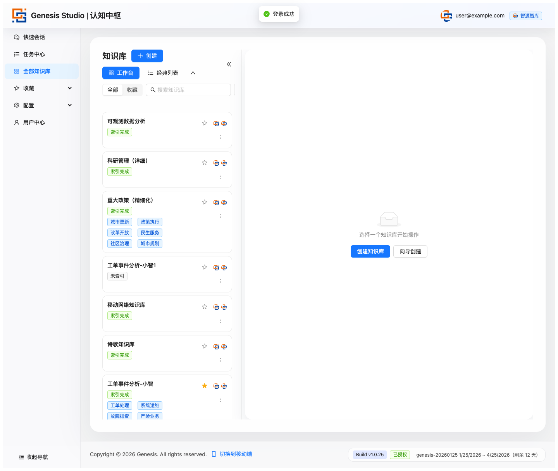This screenshot has height=471, width=558.
Task: Click 收起导航 to collapse sidebar
Action: [33, 457]
